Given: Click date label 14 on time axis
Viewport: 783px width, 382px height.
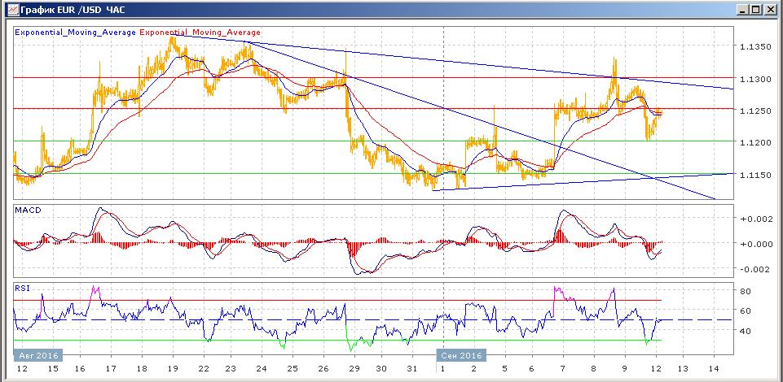Looking at the screenshot, I should click(x=713, y=369).
